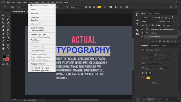181x102 pixels.
Task: Toggle lock transparent pixels in Layers panel
Action: pos(146,25)
